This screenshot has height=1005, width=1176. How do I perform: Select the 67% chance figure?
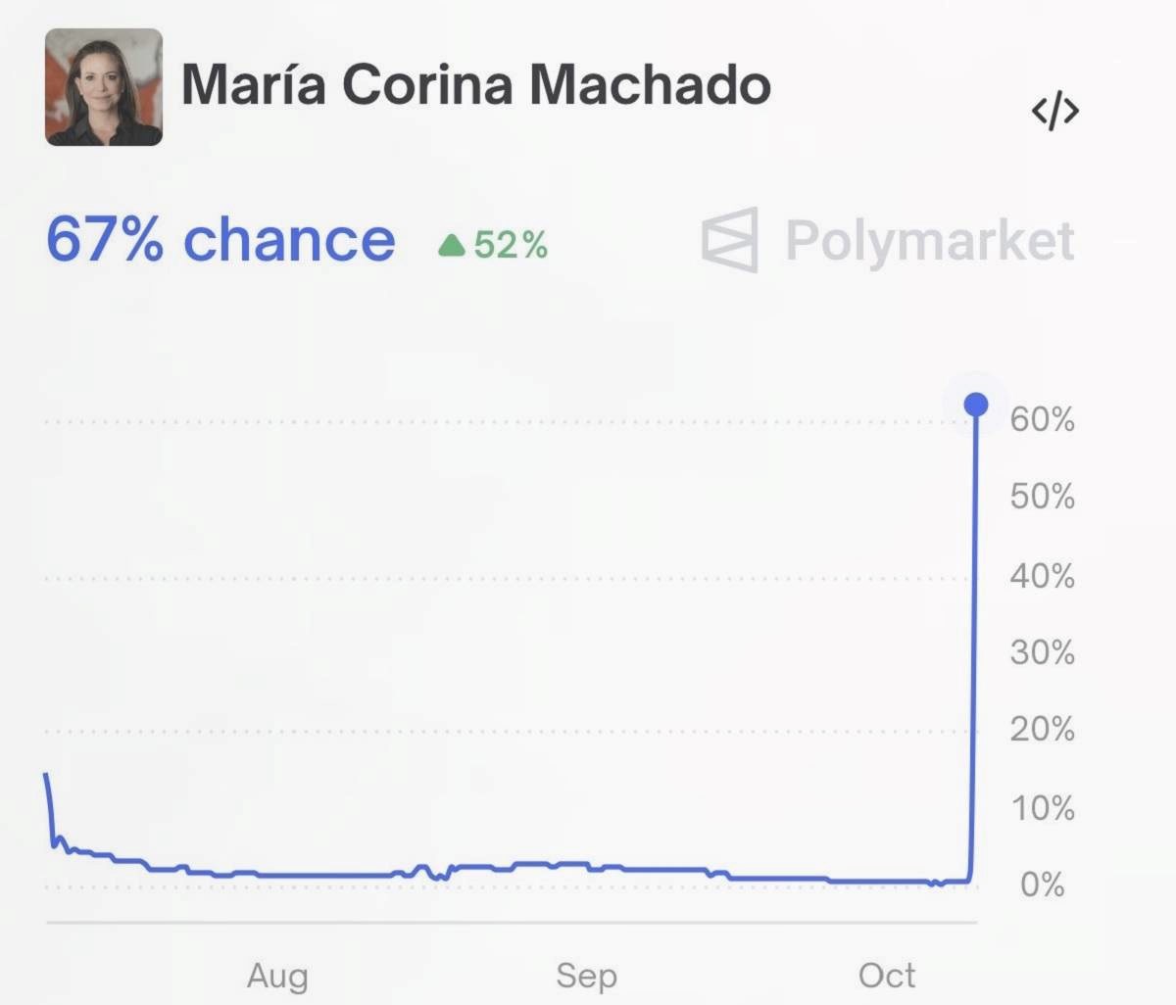220,240
